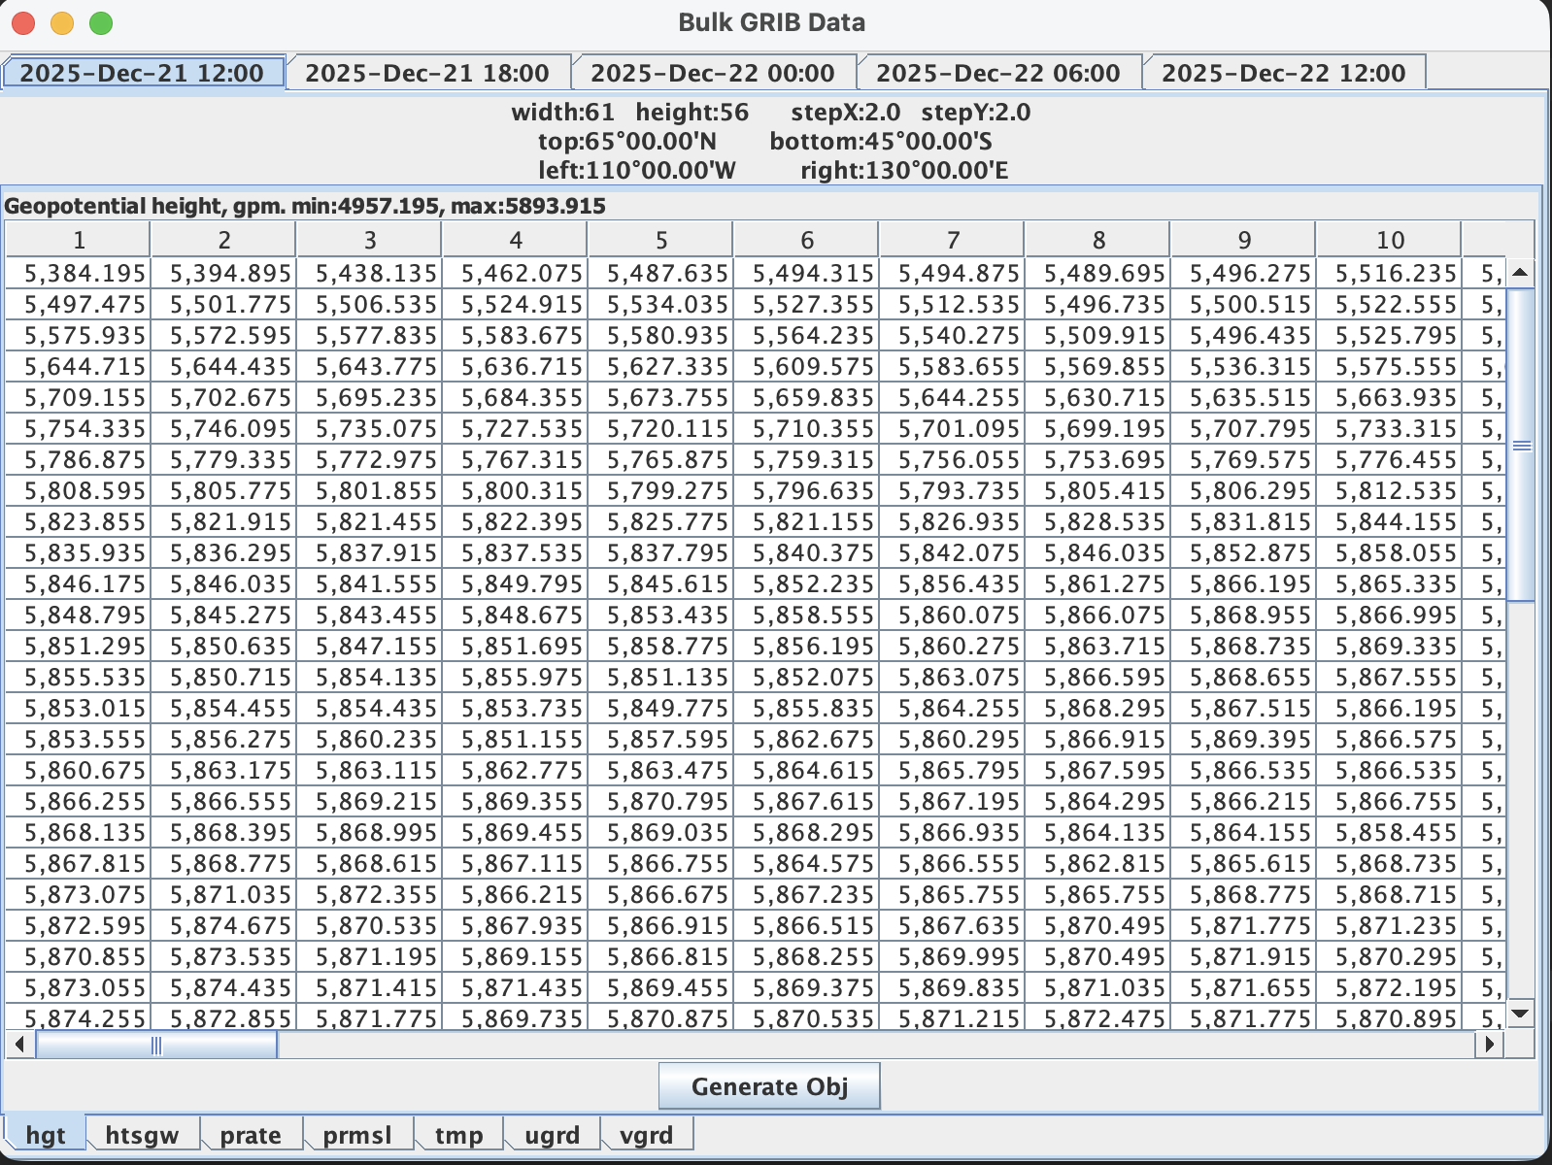Click the horizontal scrollbar thumb
This screenshot has width=1552, height=1165.
(x=156, y=1045)
